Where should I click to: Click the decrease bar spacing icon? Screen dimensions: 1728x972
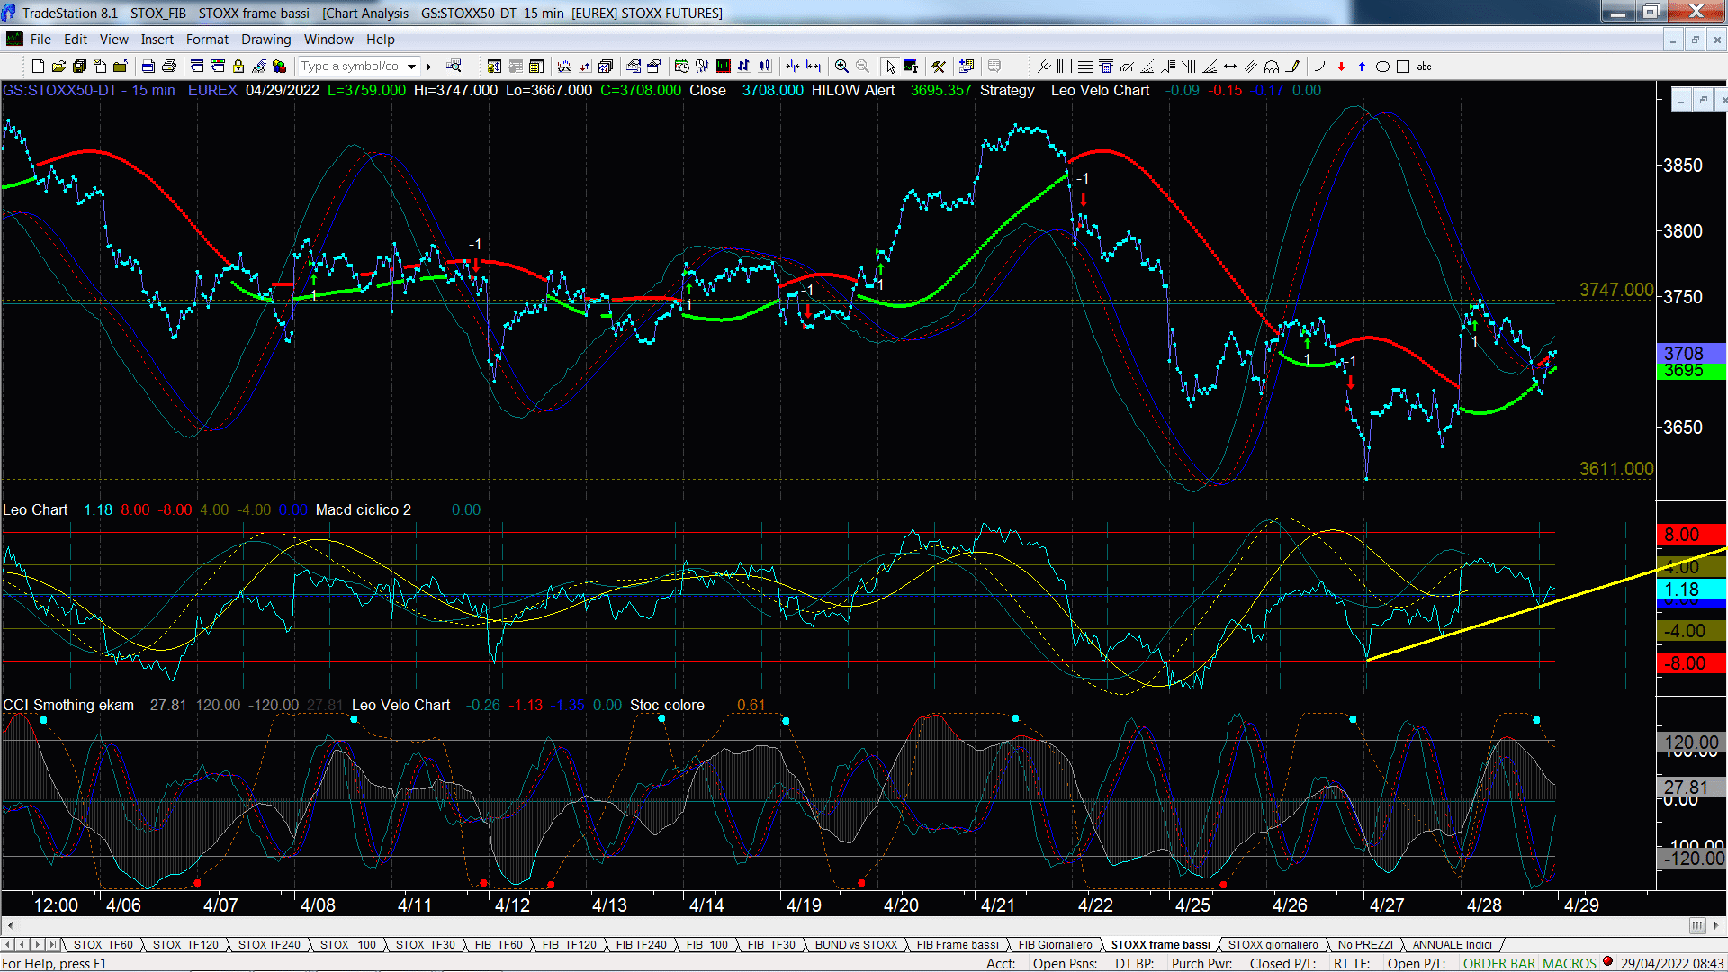click(793, 67)
